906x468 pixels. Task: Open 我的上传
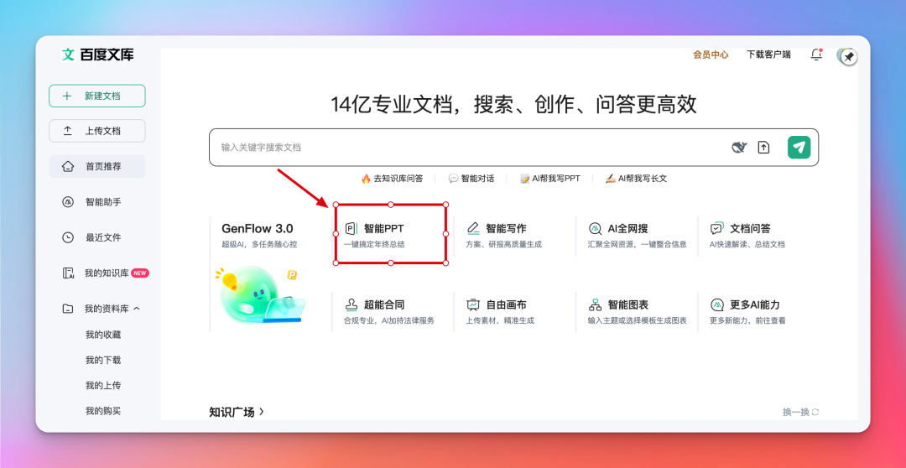[x=103, y=385]
